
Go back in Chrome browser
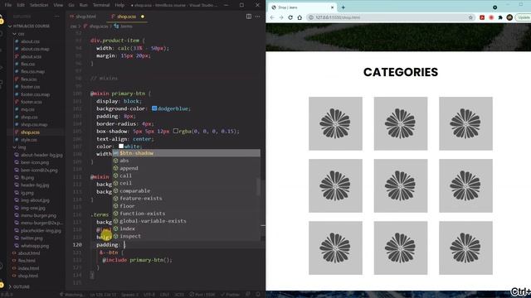pos(272,17)
